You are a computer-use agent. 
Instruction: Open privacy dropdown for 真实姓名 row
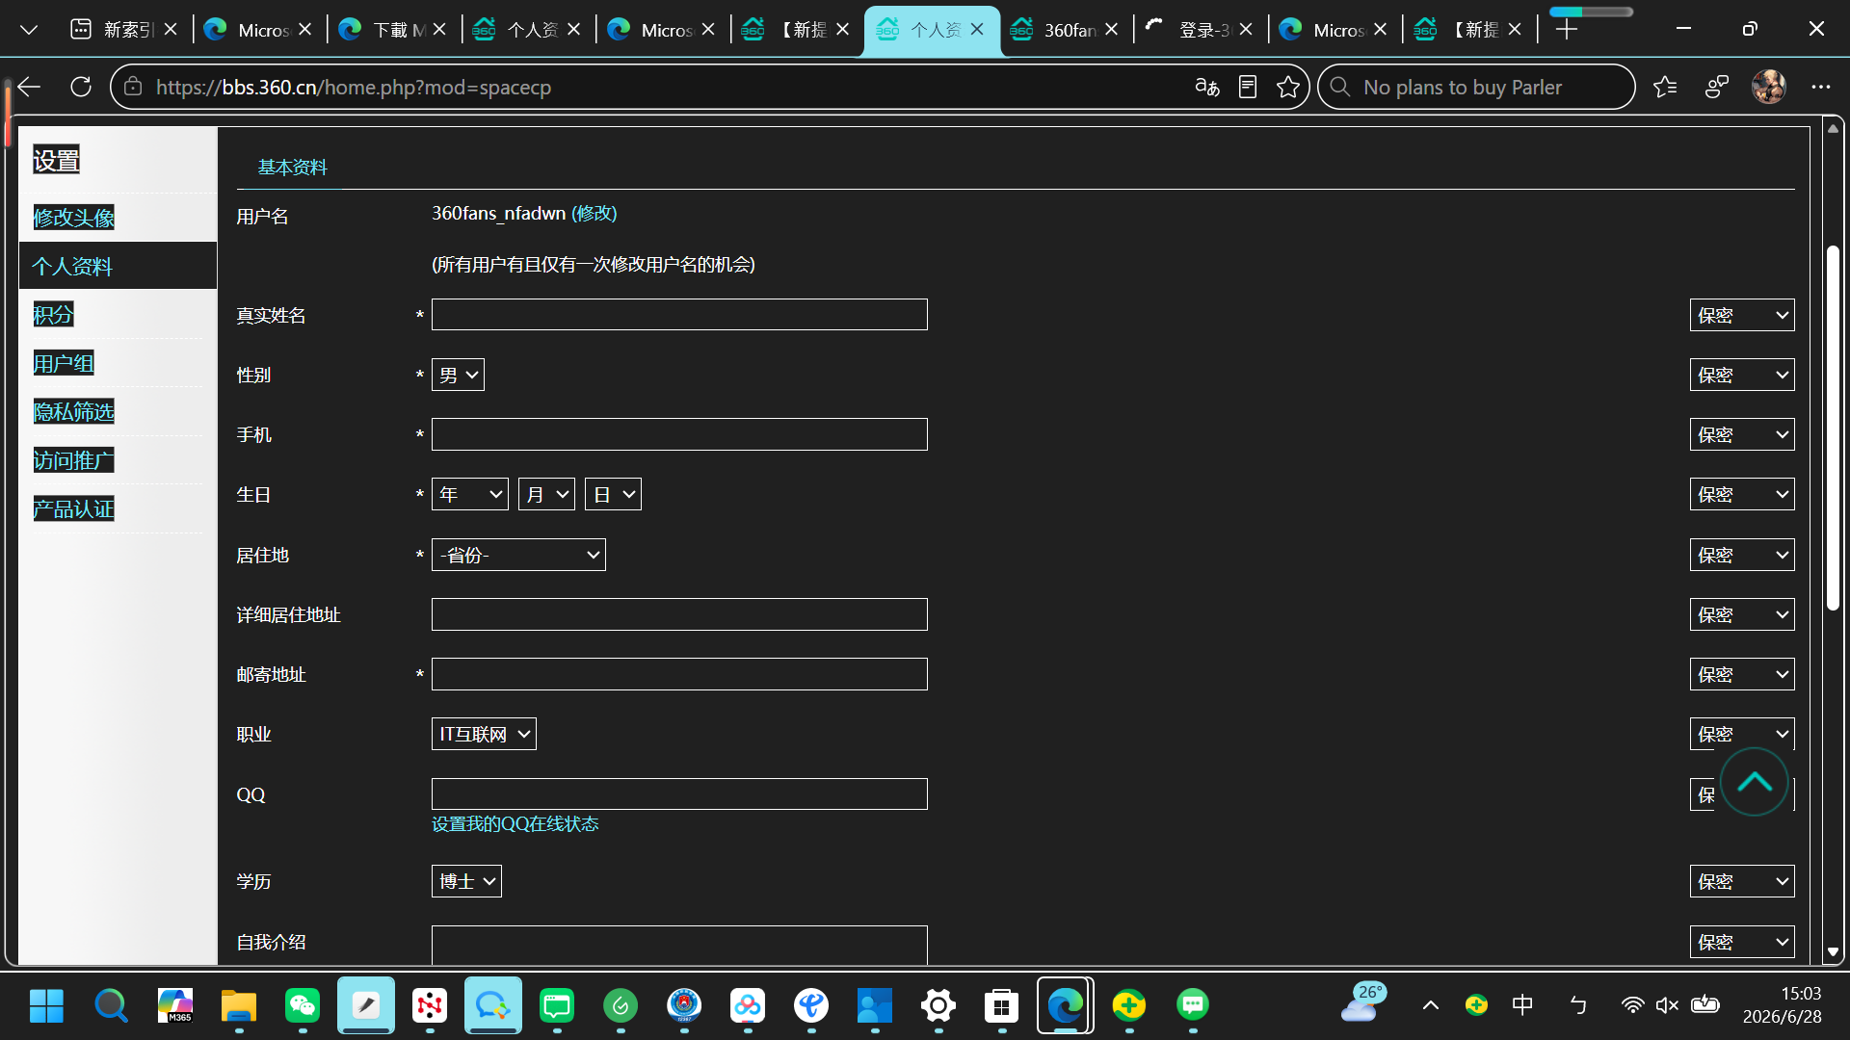coord(1742,315)
